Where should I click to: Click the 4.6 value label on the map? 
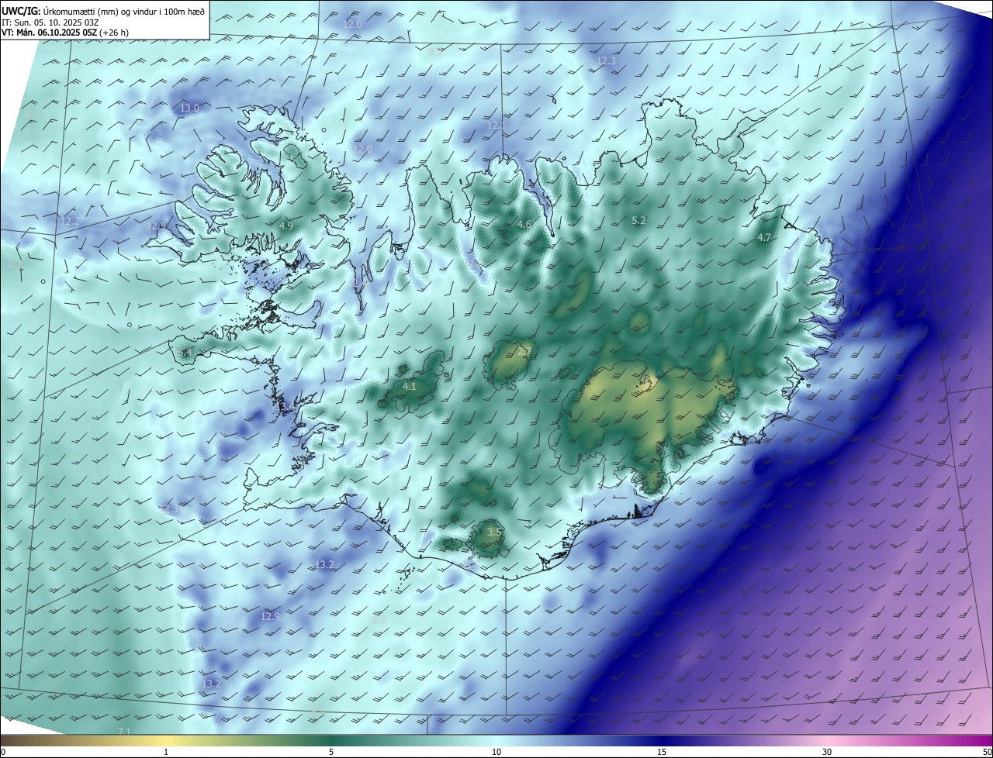pos(524,225)
